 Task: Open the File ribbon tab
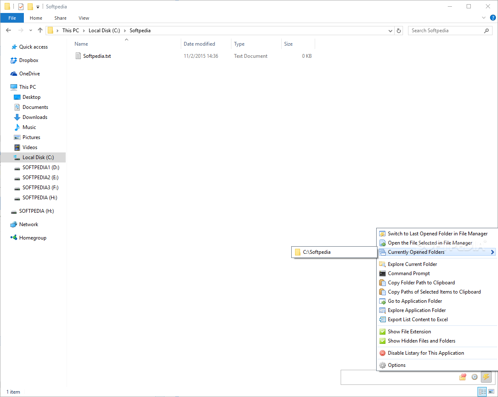[x=12, y=18]
